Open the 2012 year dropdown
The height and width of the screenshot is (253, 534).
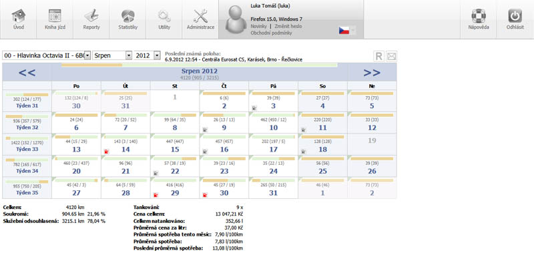pos(157,55)
